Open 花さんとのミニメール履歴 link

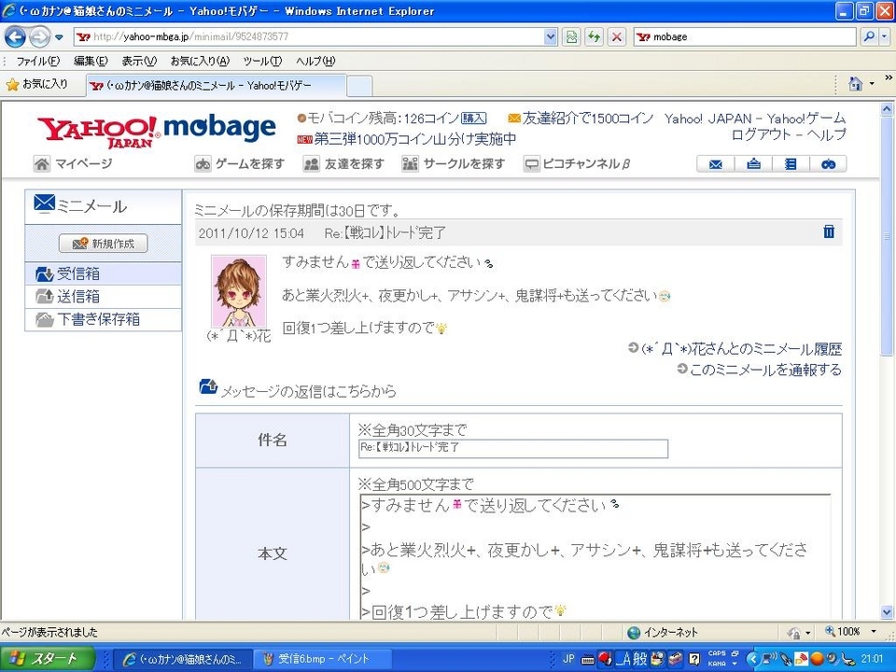(742, 348)
